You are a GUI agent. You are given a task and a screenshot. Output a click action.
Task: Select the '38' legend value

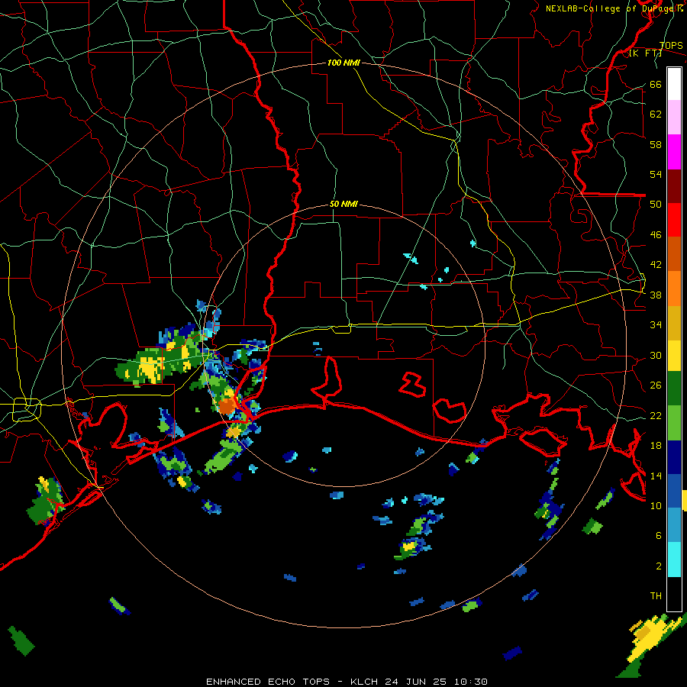(x=656, y=295)
